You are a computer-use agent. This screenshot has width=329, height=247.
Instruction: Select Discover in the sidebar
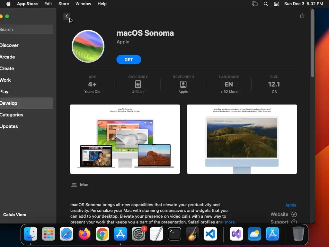click(x=27, y=45)
